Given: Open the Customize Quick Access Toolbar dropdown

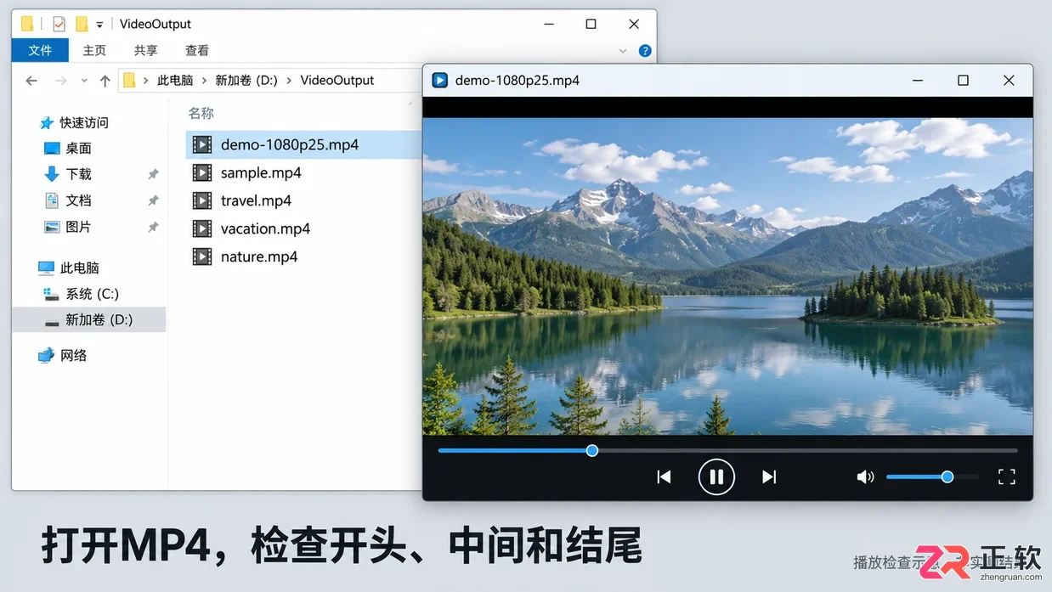Looking at the screenshot, I should click(x=99, y=25).
